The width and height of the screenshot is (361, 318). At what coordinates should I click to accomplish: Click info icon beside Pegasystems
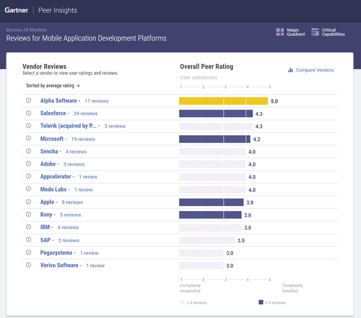click(28, 252)
